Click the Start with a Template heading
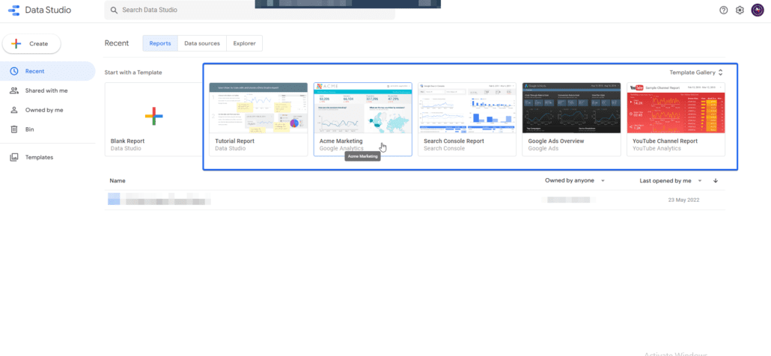The height and width of the screenshot is (356, 771). point(133,73)
